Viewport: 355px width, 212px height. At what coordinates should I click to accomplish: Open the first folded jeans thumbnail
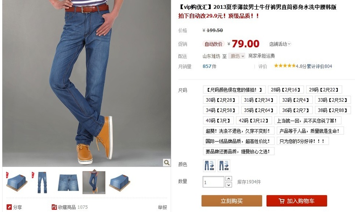(x=17, y=183)
